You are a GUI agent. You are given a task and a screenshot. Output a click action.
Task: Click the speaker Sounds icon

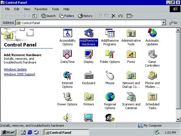coord(68,118)
